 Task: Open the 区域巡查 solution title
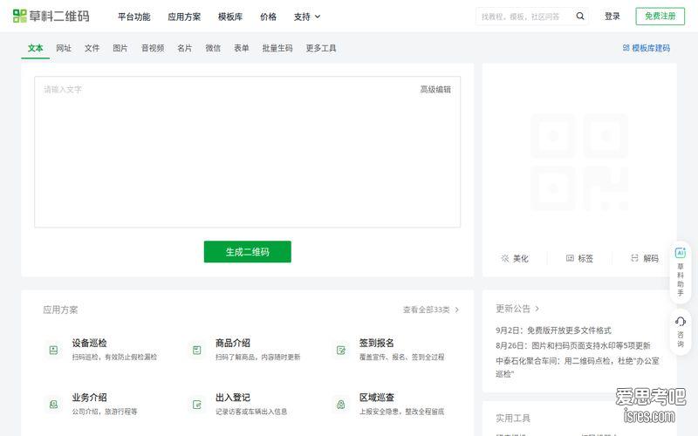pyautogui.click(x=377, y=398)
